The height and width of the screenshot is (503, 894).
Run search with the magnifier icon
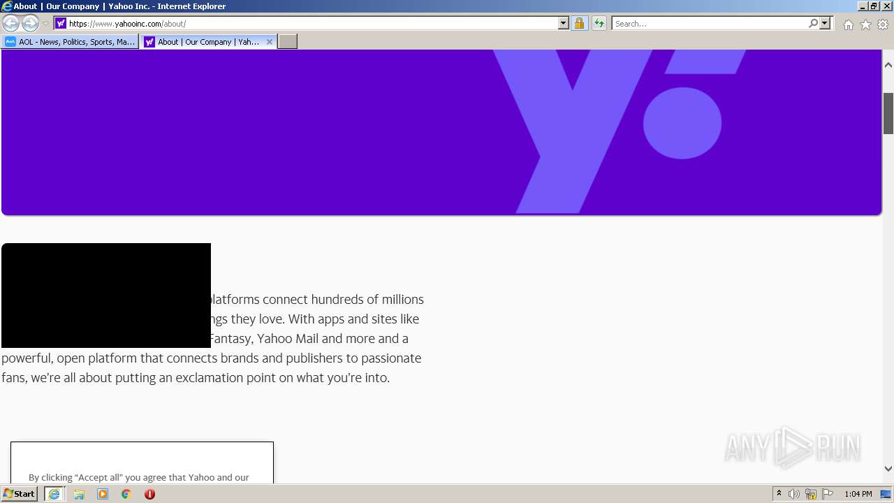(x=813, y=23)
